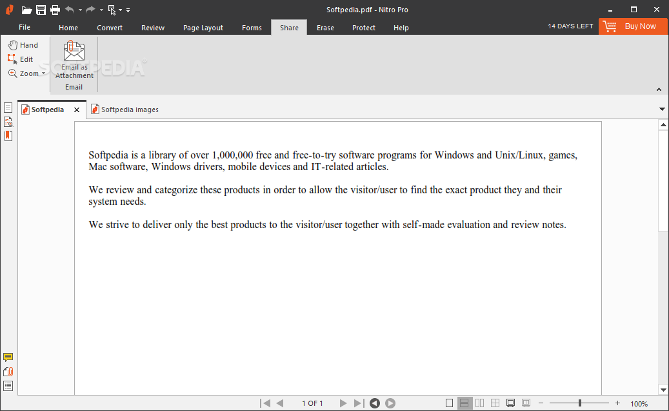
Task: Open a file with the folder icon
Action: tap(26, 10)
